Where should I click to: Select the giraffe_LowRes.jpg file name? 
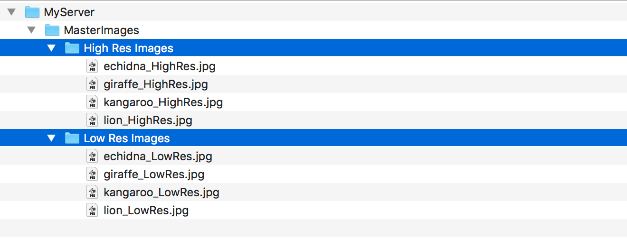(x=154, y=174)
